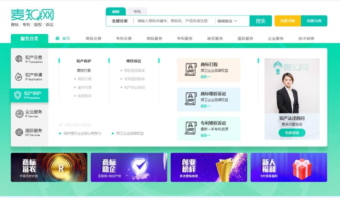The image size is (340, 198).
Task: Switch to the 专利 search tab
Action: [137, 11]
